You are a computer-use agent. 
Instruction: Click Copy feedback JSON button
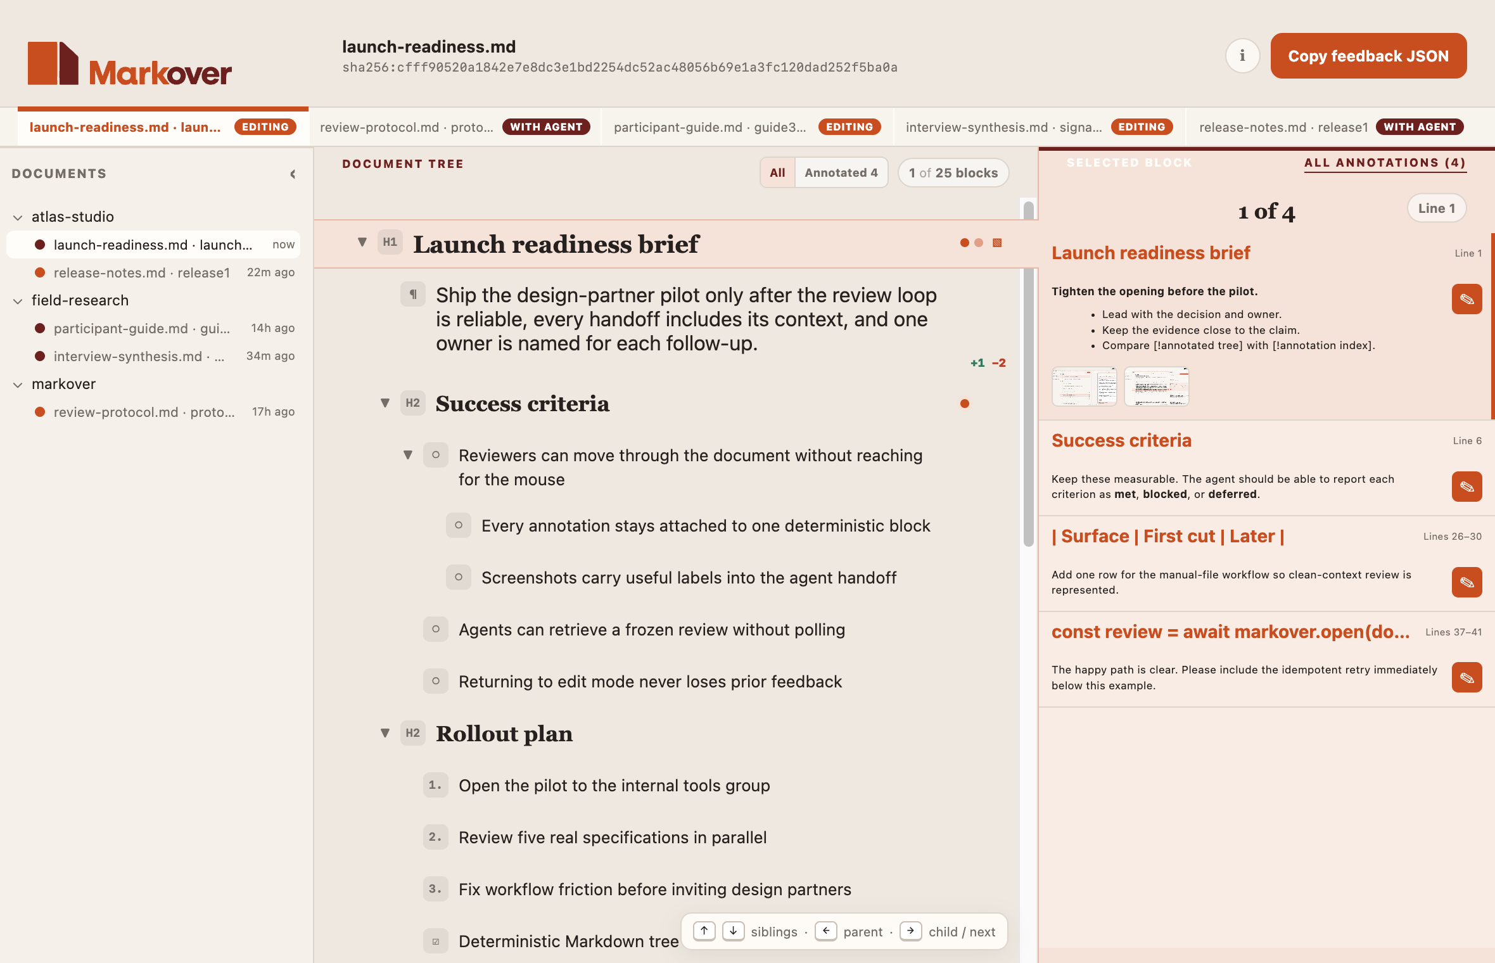tap(1368, 56)
